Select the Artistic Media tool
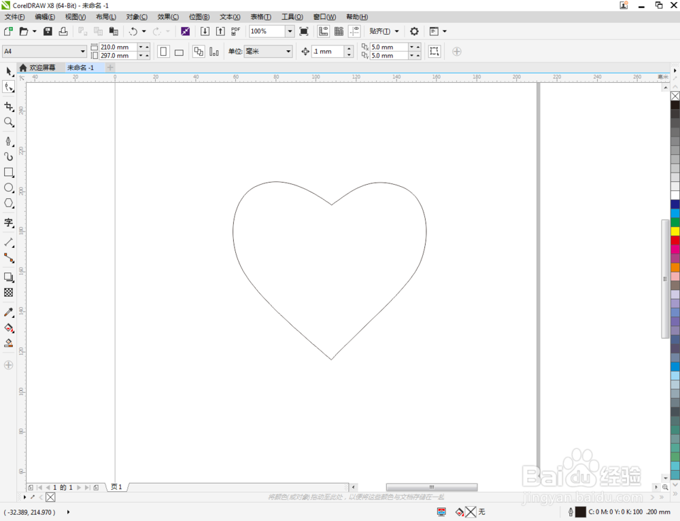The width and height of the screenshot is (680, 521). (x=9, y=156)
